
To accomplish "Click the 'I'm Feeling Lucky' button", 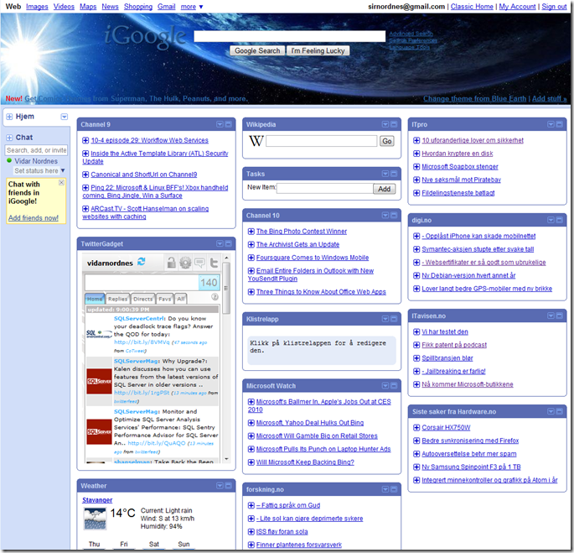I will pos(318,50).
